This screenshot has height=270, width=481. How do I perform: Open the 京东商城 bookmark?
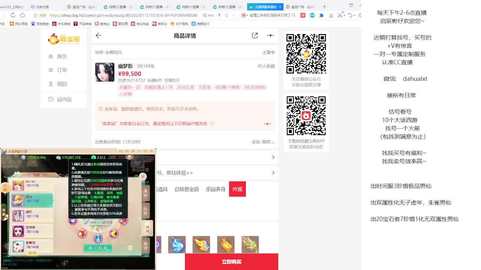[61, 24]
